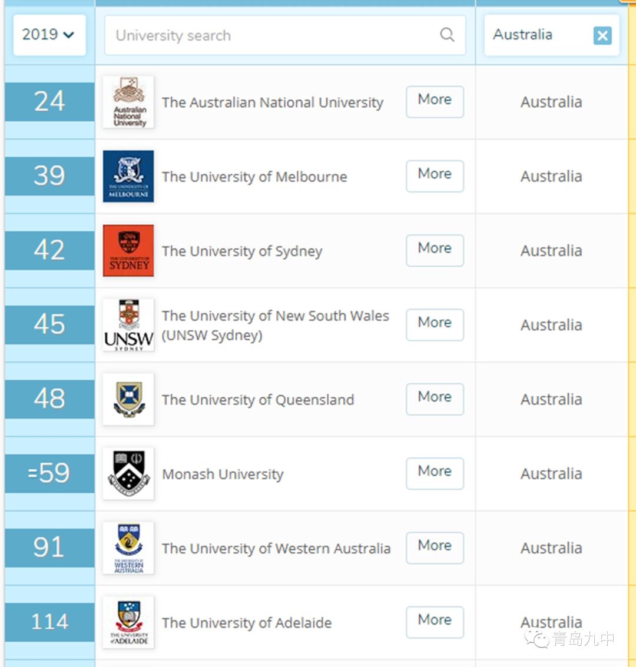Click the Australia country filter box

coord(552,35)
